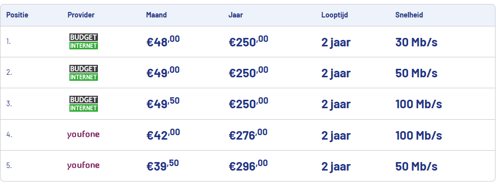Sort by the Maand column header
496x186 pixels.
pos(156,15)
